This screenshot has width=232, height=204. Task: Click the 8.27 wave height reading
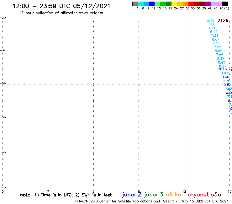[223, 66]
